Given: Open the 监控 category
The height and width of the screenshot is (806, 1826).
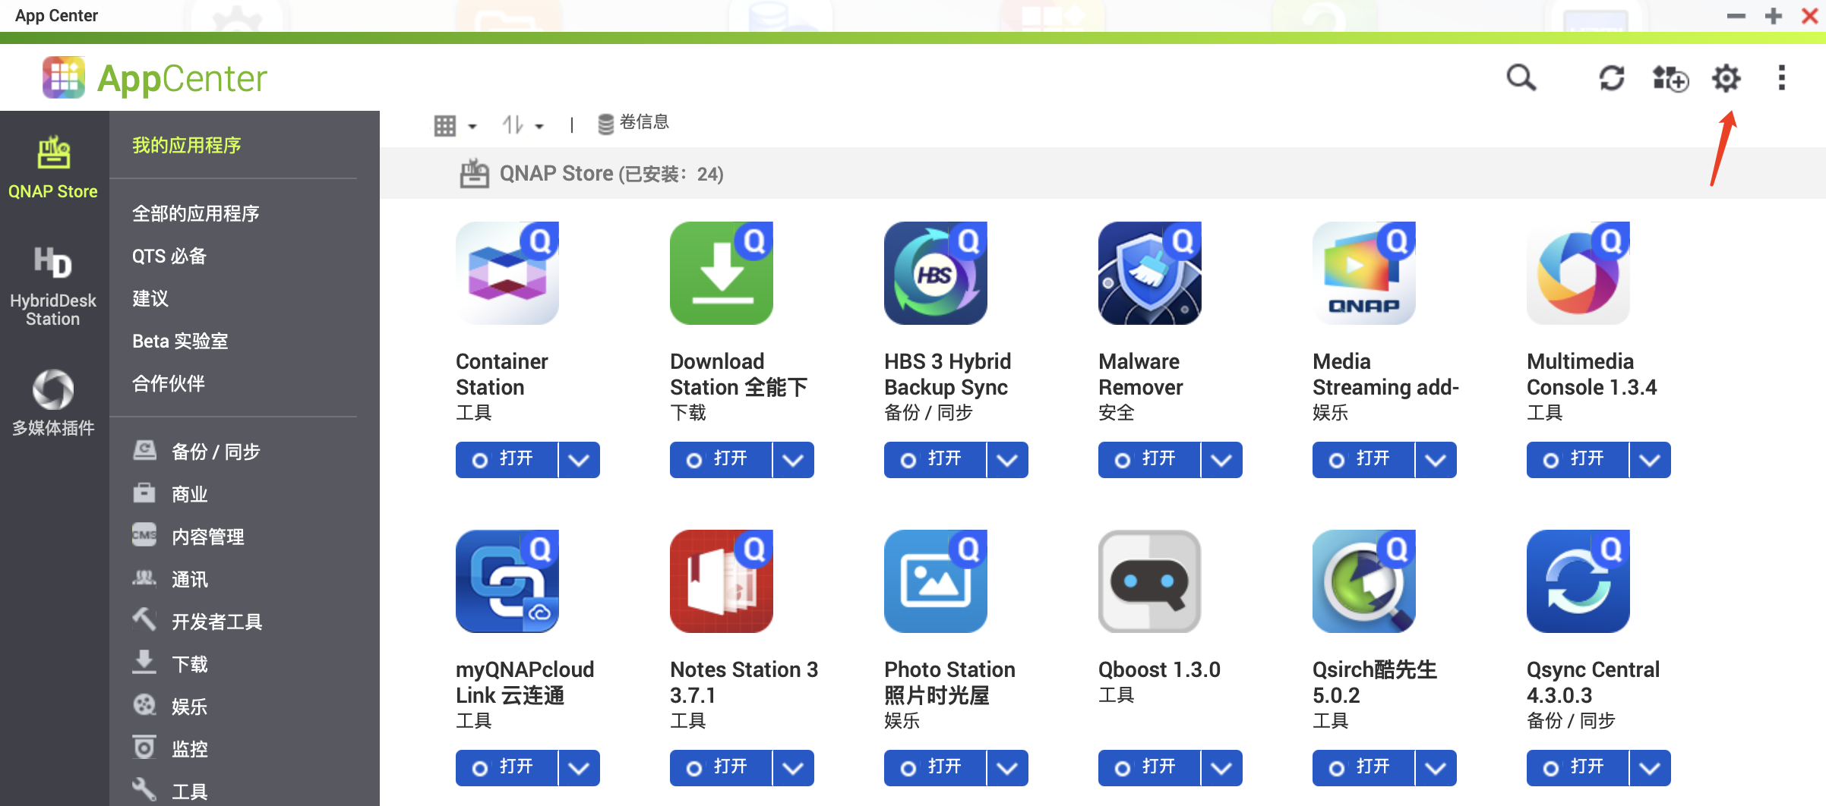Looking at the screenshot, I should point(170,749).
